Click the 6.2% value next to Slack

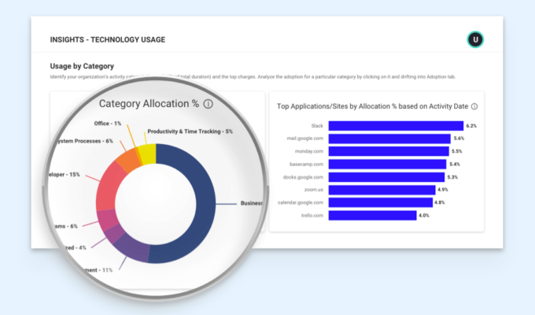(471, 126)
